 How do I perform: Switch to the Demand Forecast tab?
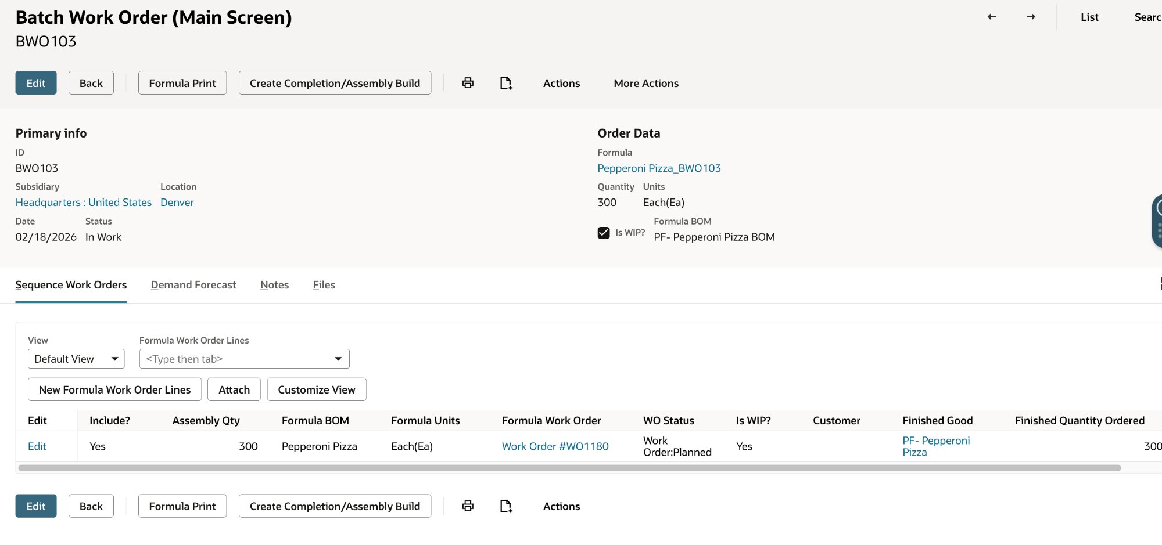tap(193, 285)
